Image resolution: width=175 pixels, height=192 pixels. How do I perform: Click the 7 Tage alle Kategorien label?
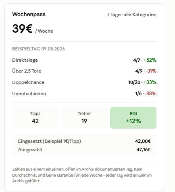pyautogui.click(x=131, y=15)
